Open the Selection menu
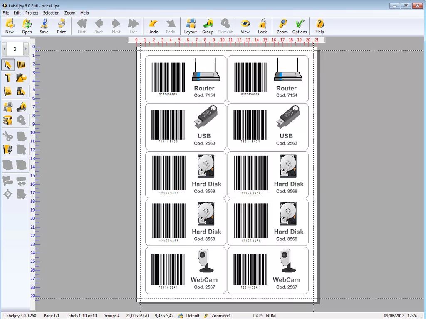 click(x=51, y=13)
